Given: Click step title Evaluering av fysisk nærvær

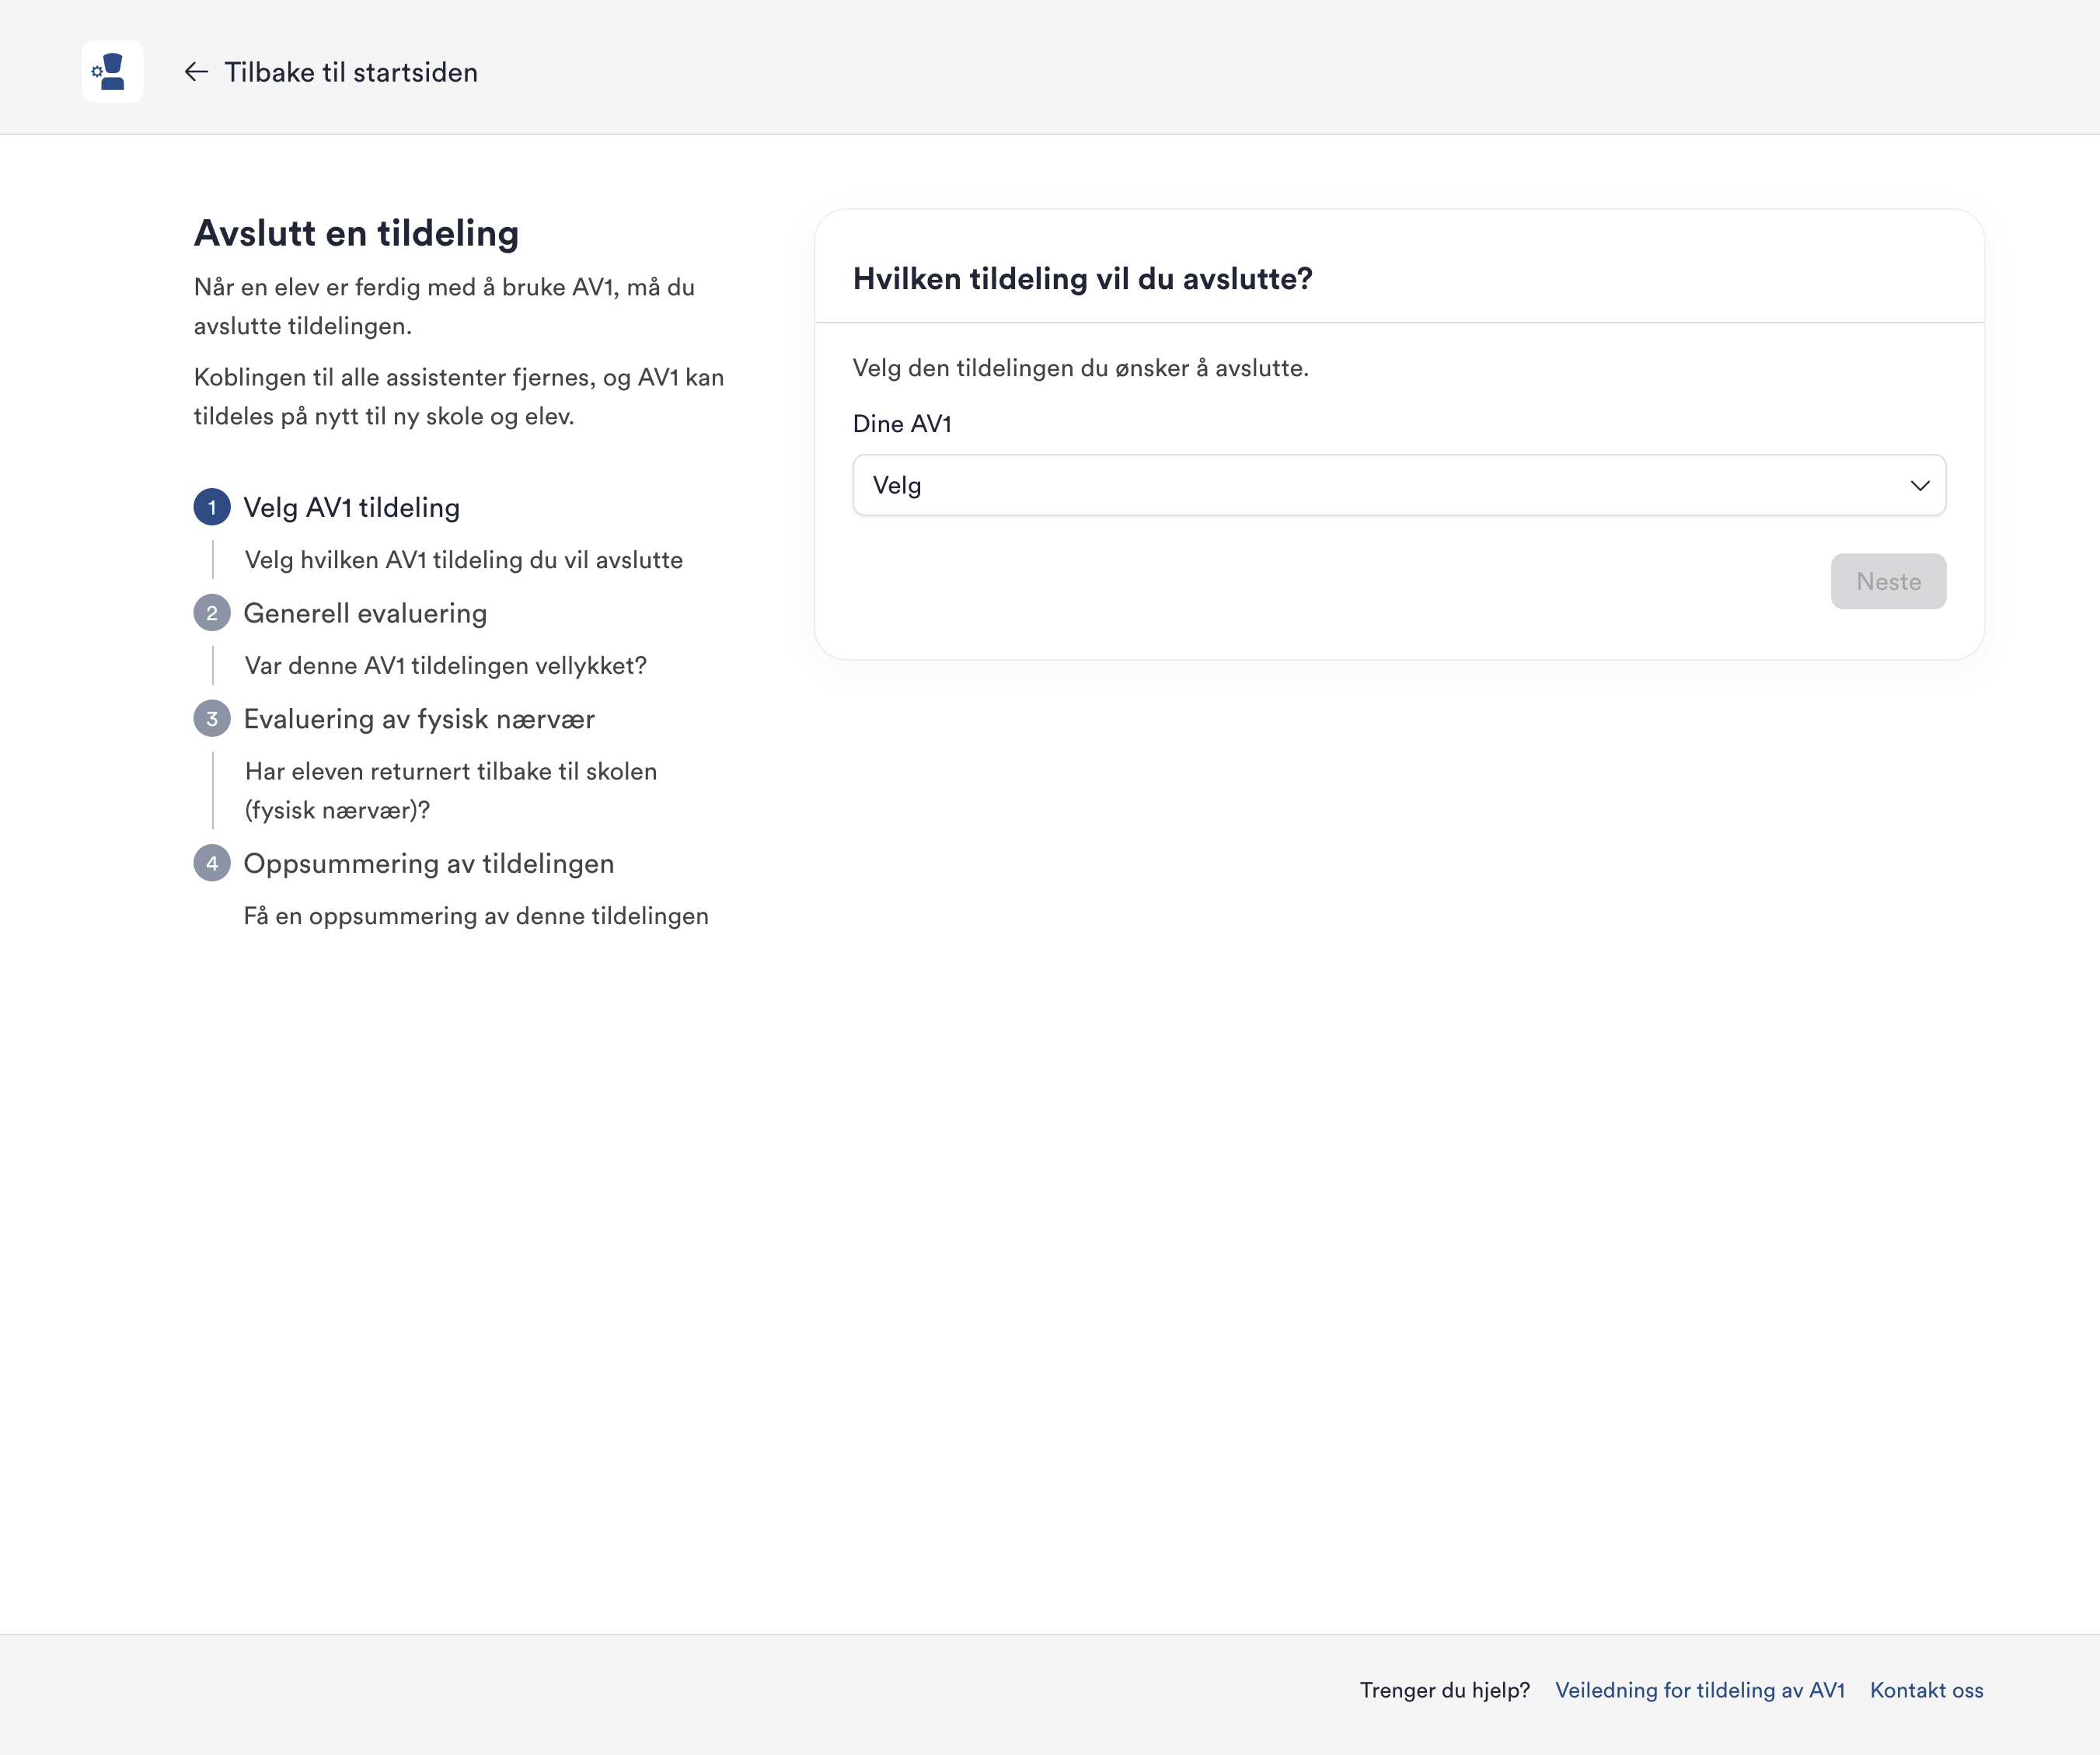Looking at the screenshot, I should (419, 719).
